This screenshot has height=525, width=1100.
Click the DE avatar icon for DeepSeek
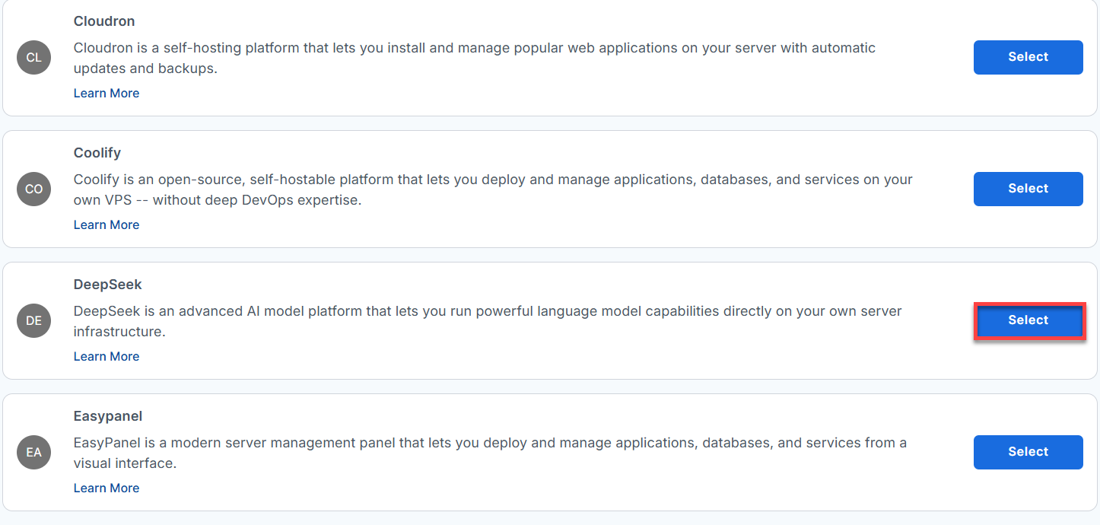coord(33,321)
